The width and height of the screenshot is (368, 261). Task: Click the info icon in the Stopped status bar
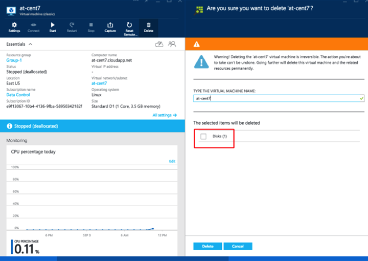point(9,126)
